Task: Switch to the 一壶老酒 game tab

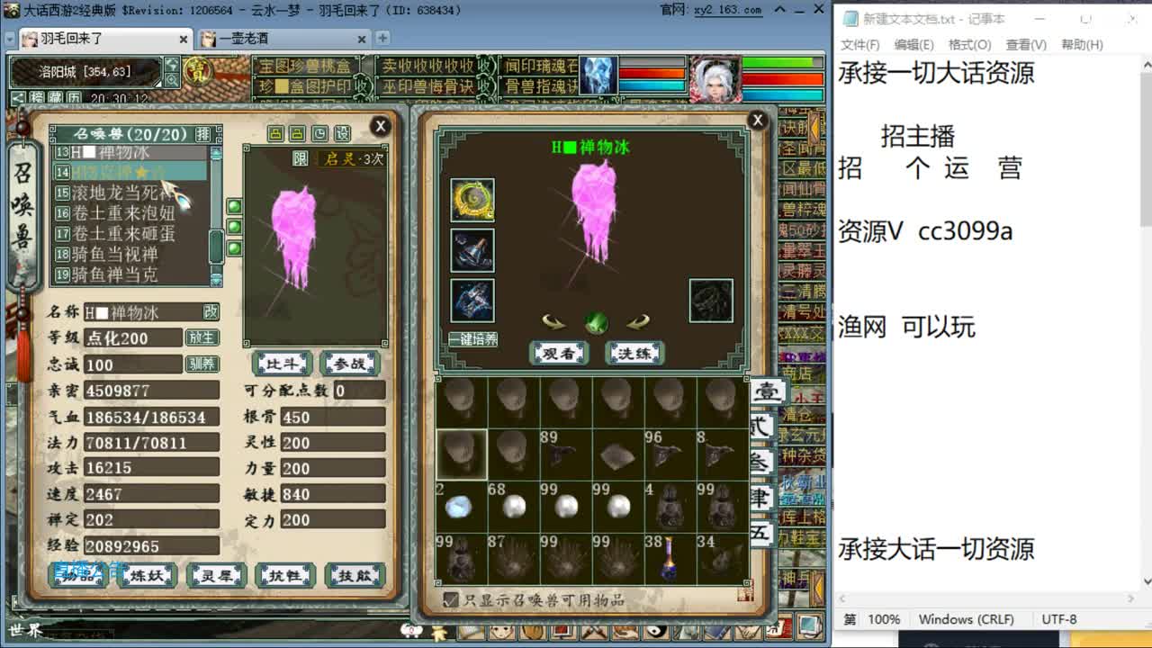Action: [x=283, y=39]
